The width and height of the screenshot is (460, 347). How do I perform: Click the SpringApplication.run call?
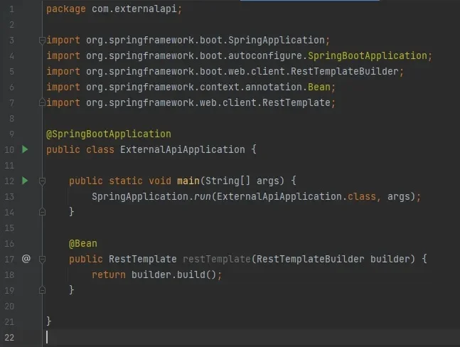[256, 196]
